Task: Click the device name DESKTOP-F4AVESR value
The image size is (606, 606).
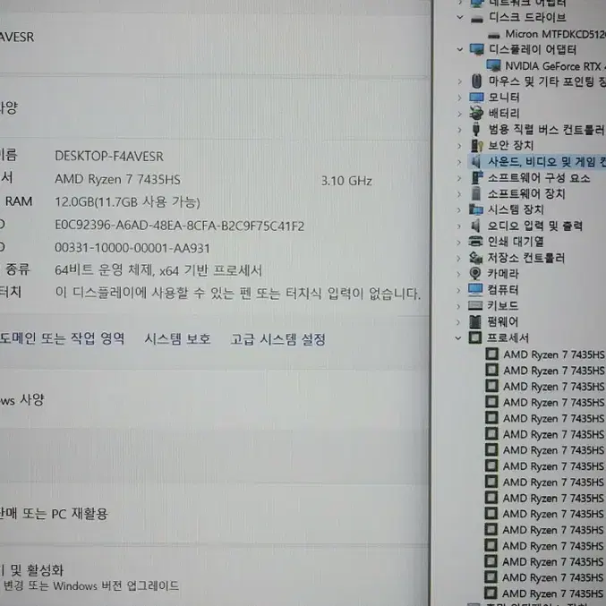Action: pyautogui.click(x=109, y=156)
